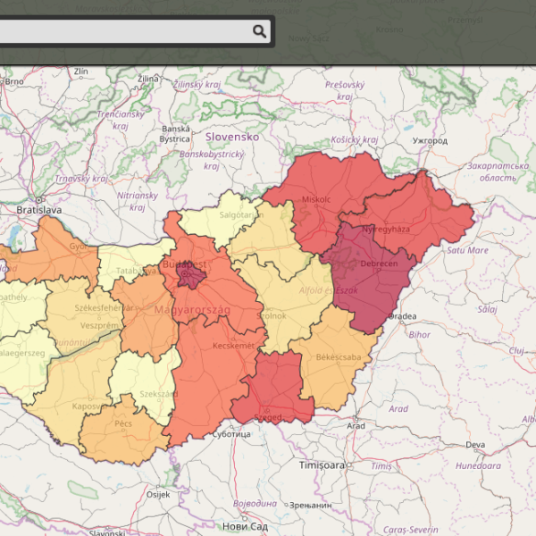
Task: Click the magnifying glass search icon
Action: 259,32
